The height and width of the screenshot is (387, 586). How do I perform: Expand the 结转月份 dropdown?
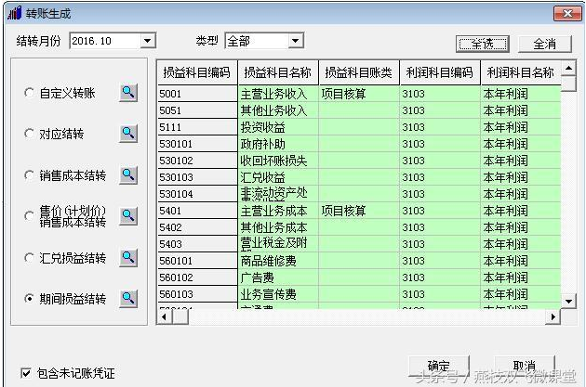click(x=147, y=41)
